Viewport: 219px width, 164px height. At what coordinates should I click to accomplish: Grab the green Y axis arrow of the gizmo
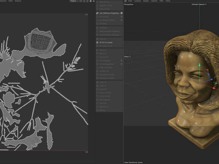tap(199, 65)
